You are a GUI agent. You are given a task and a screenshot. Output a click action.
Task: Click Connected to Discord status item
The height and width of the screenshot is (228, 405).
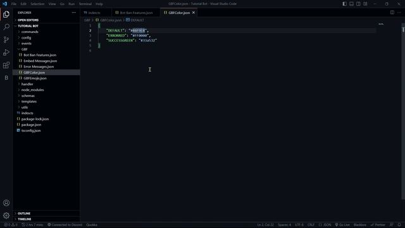point(65,225)
